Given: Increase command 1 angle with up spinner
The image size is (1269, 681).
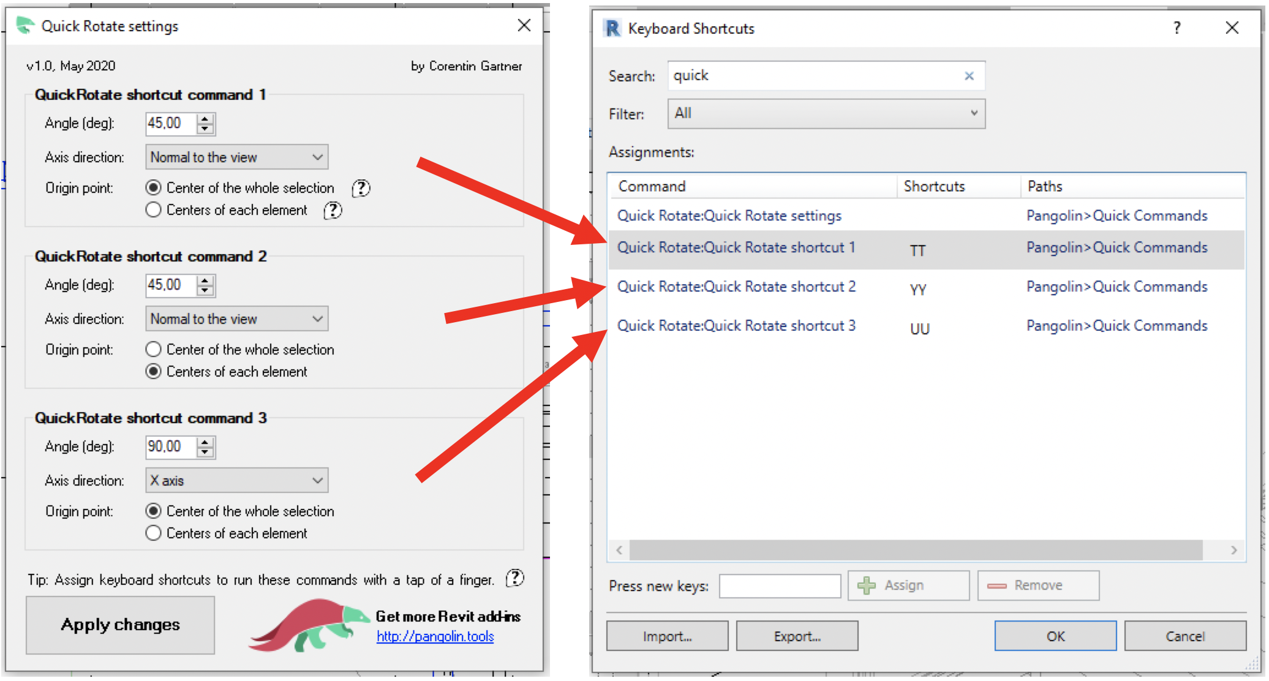Looking at the screenshot, I should click(x=206, y=119).
